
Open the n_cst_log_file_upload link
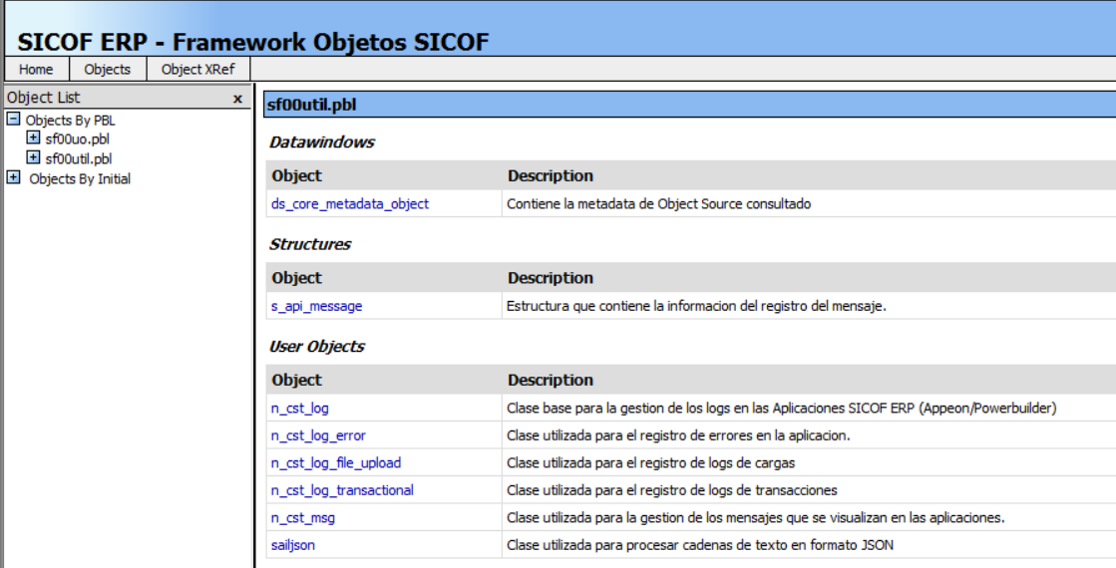click(336, 462)
